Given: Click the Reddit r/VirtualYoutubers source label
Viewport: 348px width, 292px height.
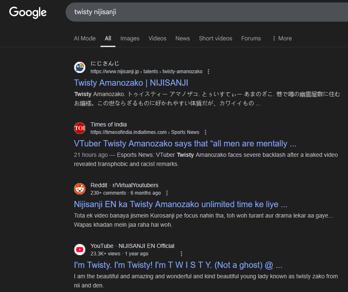Looking at the screenshot, I should coord(125,185).
